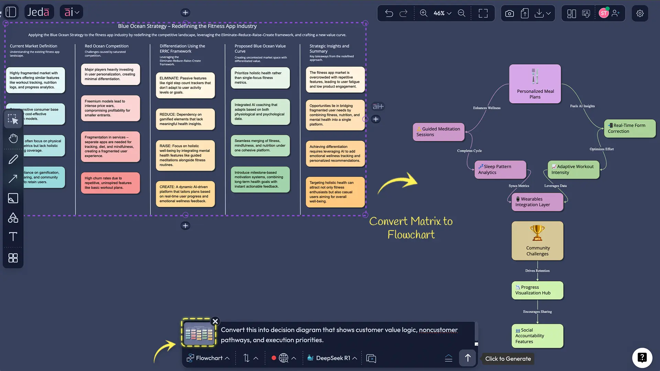Image resolution: width=660 pixels, height=371 pixels.
Task: Invite a collaborator to the board
Action: click(x=616, y=13)
